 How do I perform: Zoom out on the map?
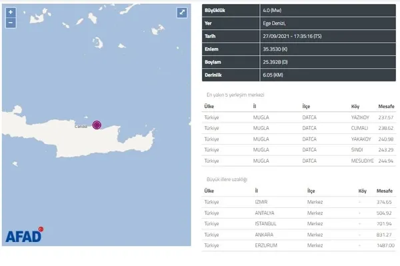tap(11, 23)
